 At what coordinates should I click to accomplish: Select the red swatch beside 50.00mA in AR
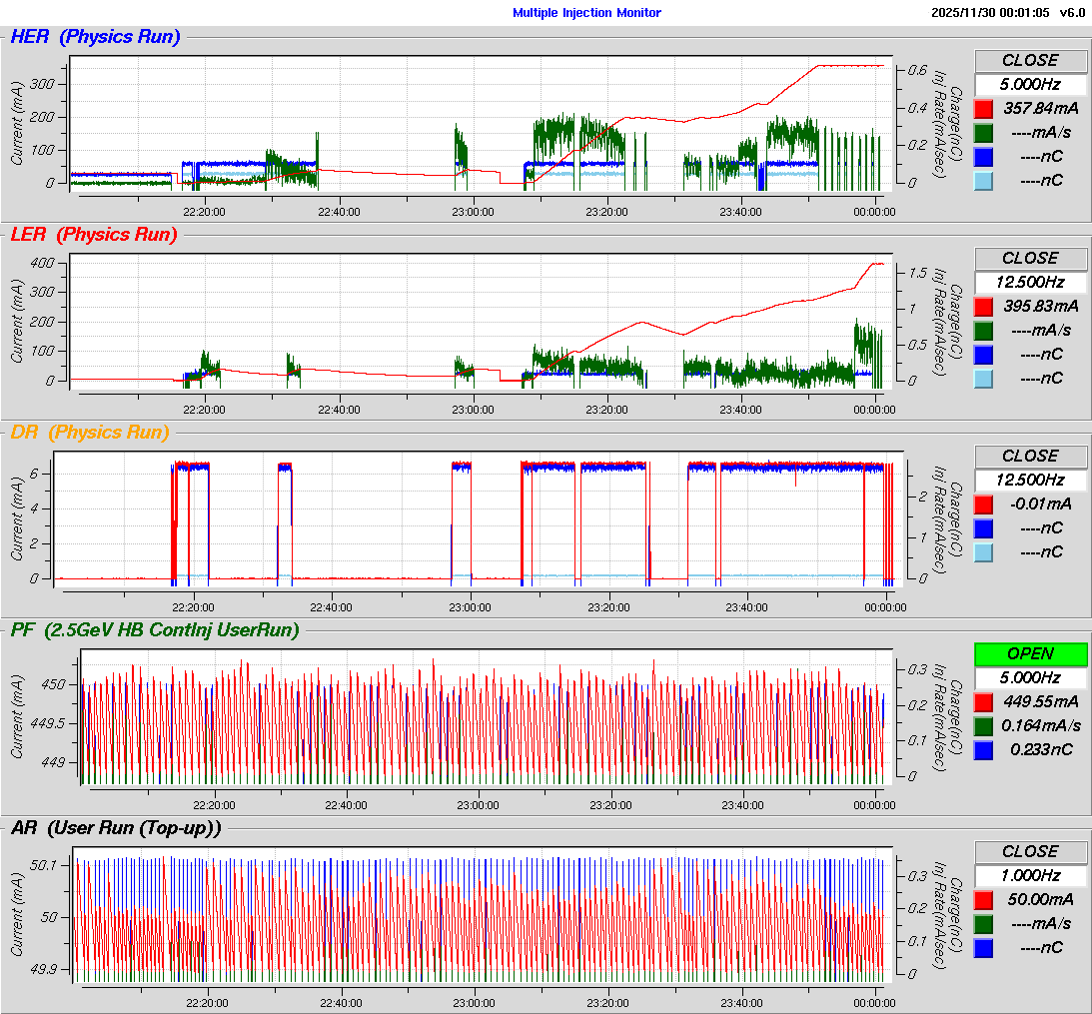pos(984,899)
